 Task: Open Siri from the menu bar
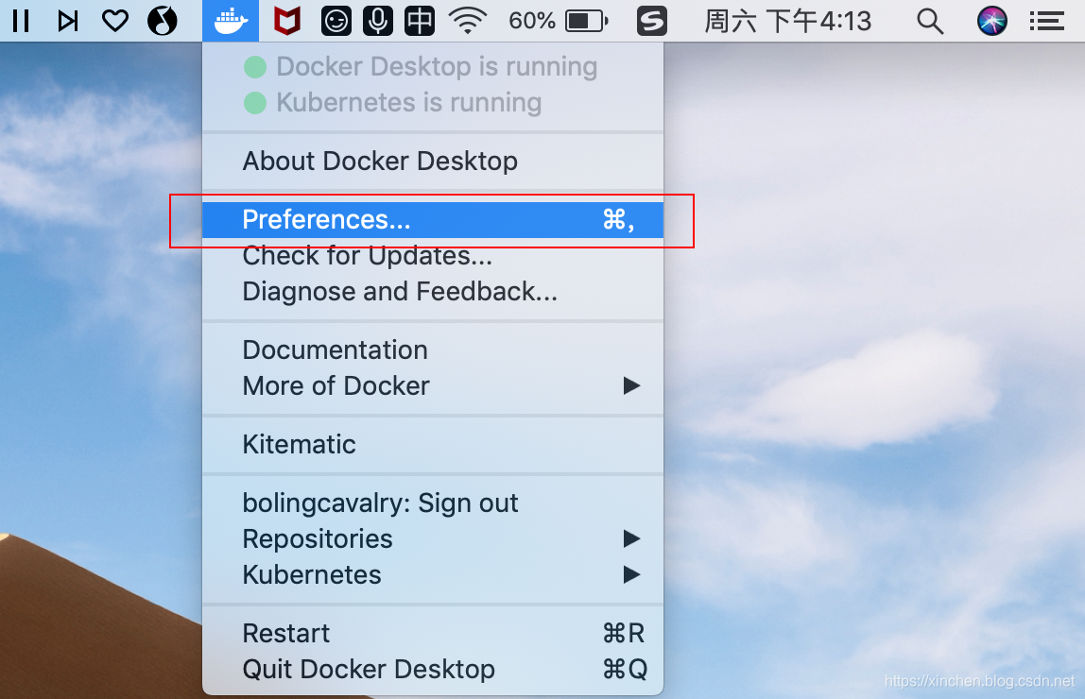pyautogui.click(x=992, y=20)
